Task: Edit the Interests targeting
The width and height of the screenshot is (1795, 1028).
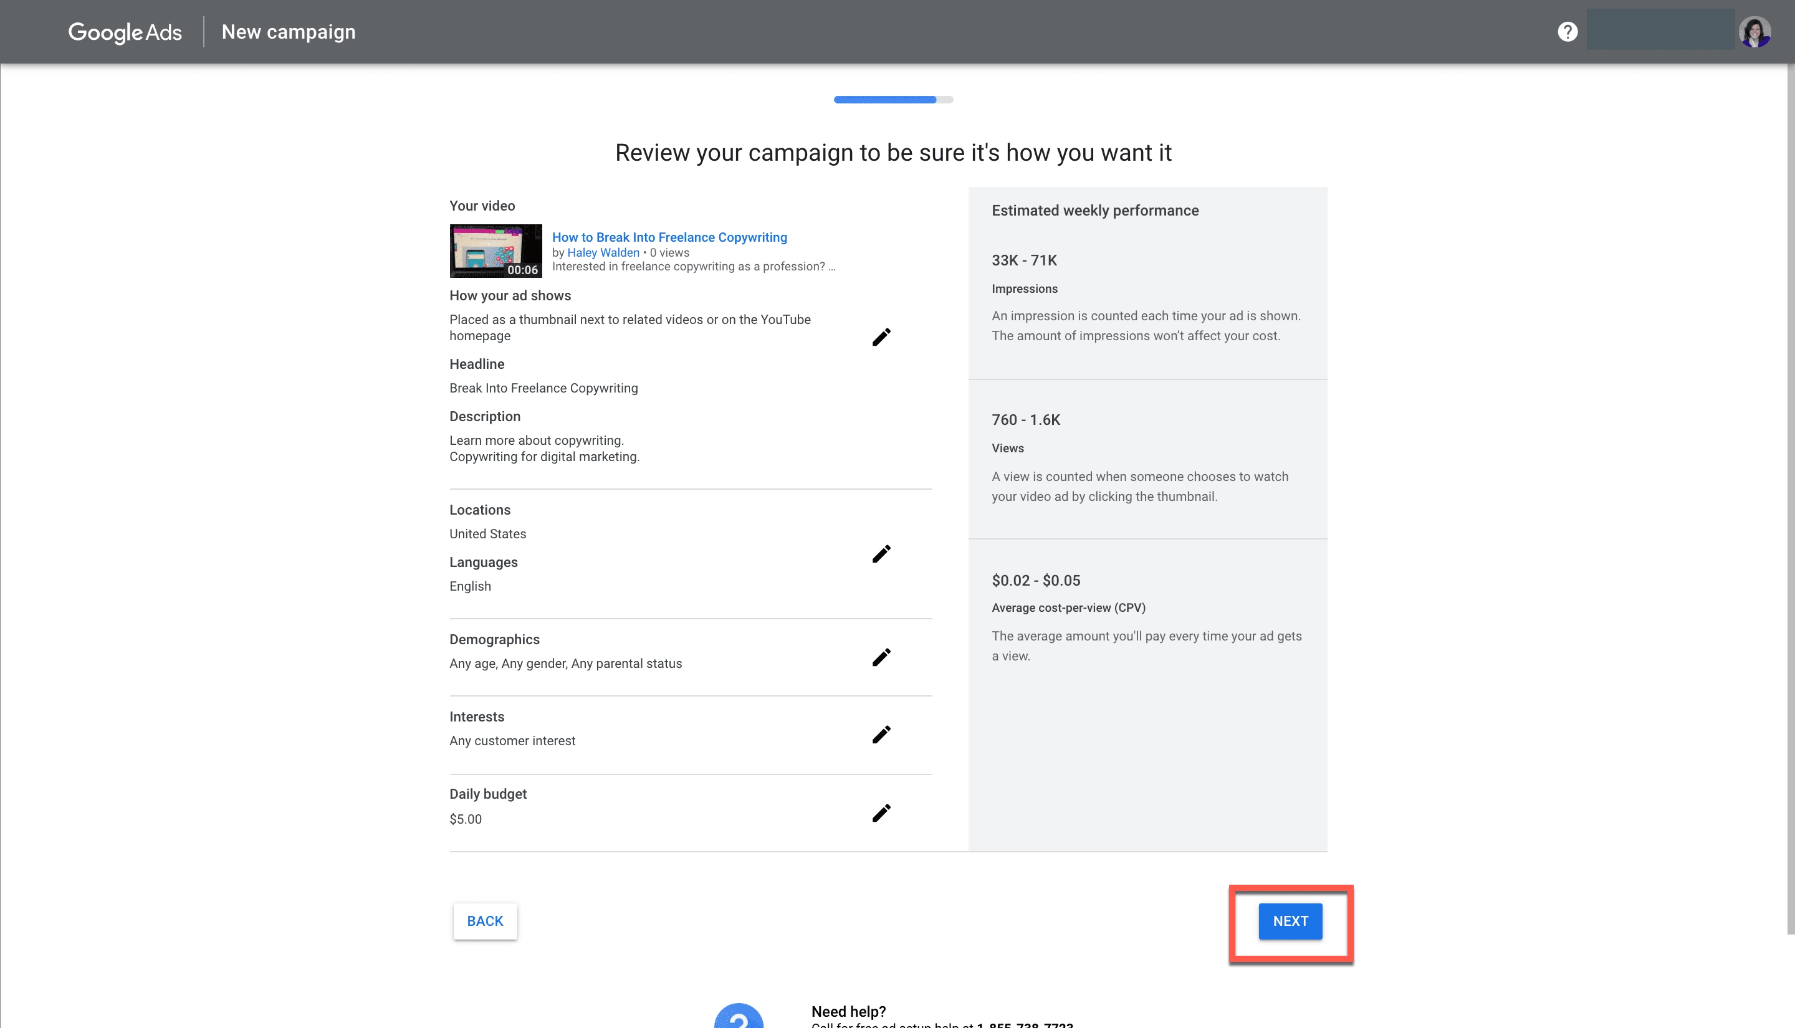Action: (881, 735)
